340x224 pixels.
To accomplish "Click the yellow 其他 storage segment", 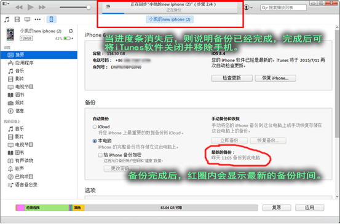I will coord(78,208).
